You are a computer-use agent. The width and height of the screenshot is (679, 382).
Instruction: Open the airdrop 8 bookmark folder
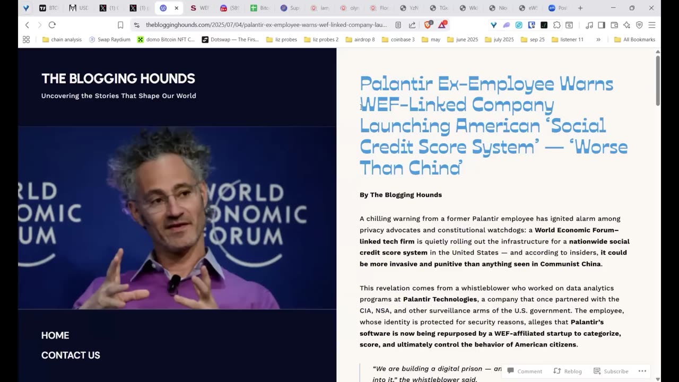tap(360, 39)
